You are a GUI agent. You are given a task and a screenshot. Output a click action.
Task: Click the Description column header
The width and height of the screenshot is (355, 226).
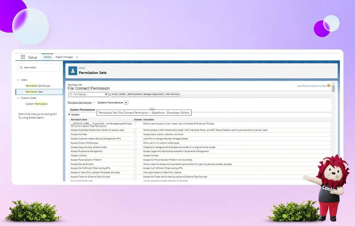pyautogui.click(x=149, y=120)
